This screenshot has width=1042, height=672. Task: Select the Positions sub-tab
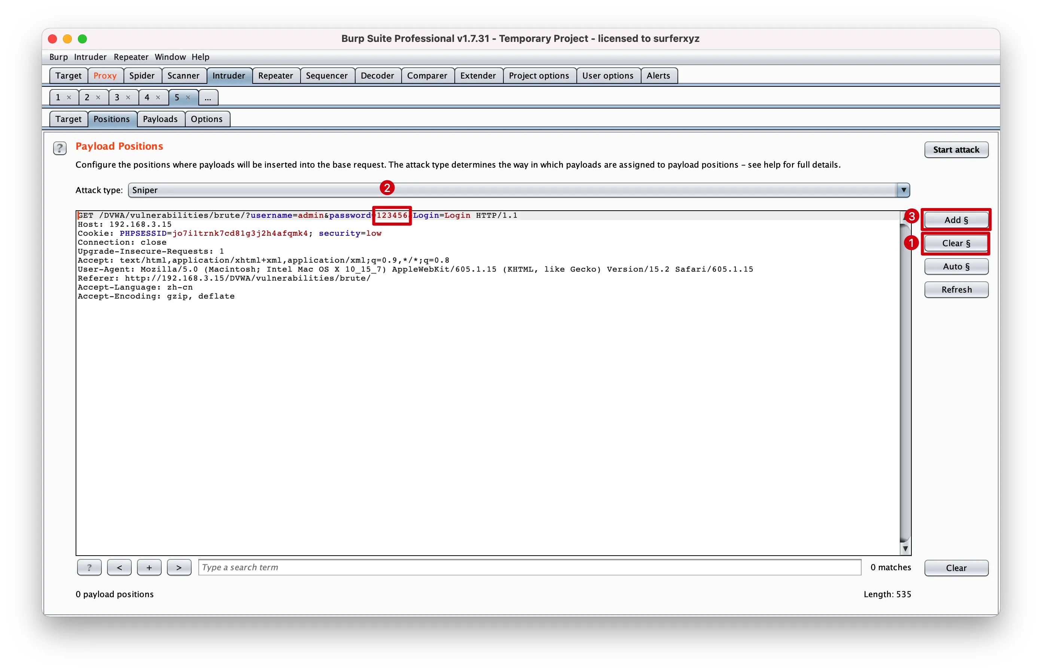[x=112, y=120]
